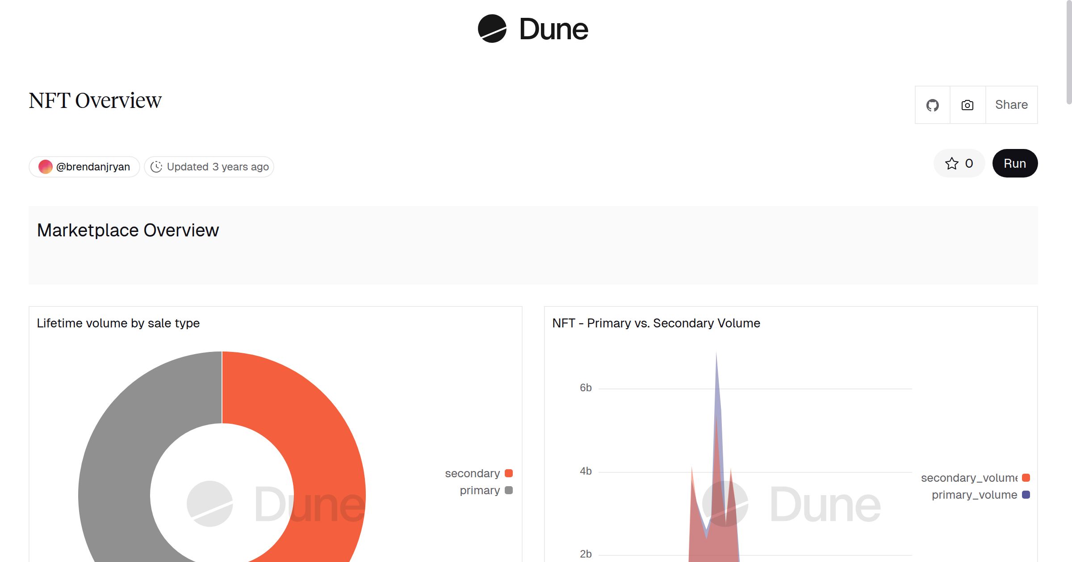
Task: Click the camera screenshot icon
Action: pyautogui.click(x=967, y=105)
